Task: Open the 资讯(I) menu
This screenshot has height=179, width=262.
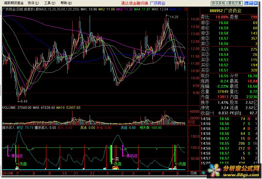Action: (33, 3)
